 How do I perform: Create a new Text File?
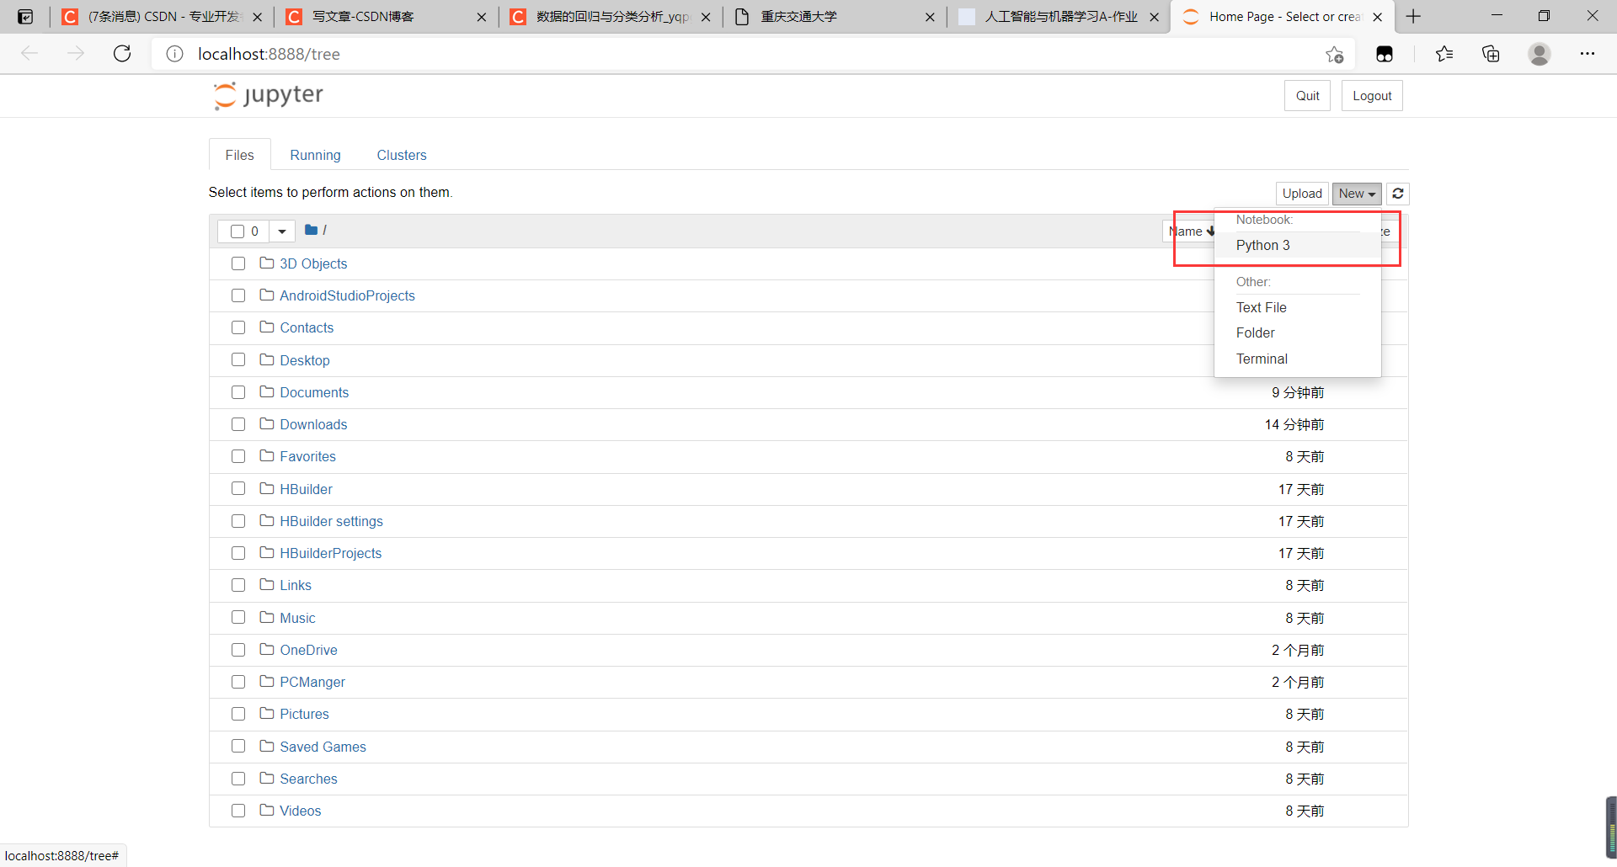pyautogui.click(x=1297, y=307)
